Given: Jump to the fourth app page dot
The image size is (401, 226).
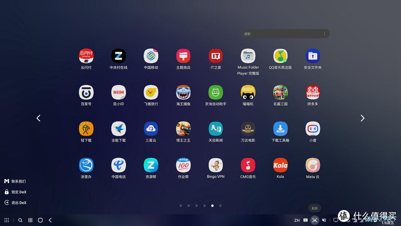Looking at the screenshot, I should (204, 206).
